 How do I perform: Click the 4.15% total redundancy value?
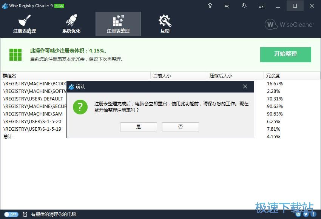[273, 137]
